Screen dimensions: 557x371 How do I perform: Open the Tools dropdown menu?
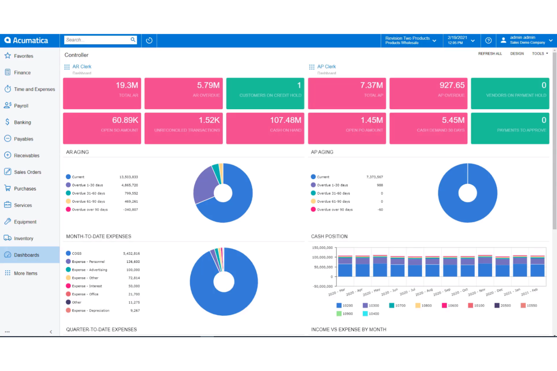[540, 54]
